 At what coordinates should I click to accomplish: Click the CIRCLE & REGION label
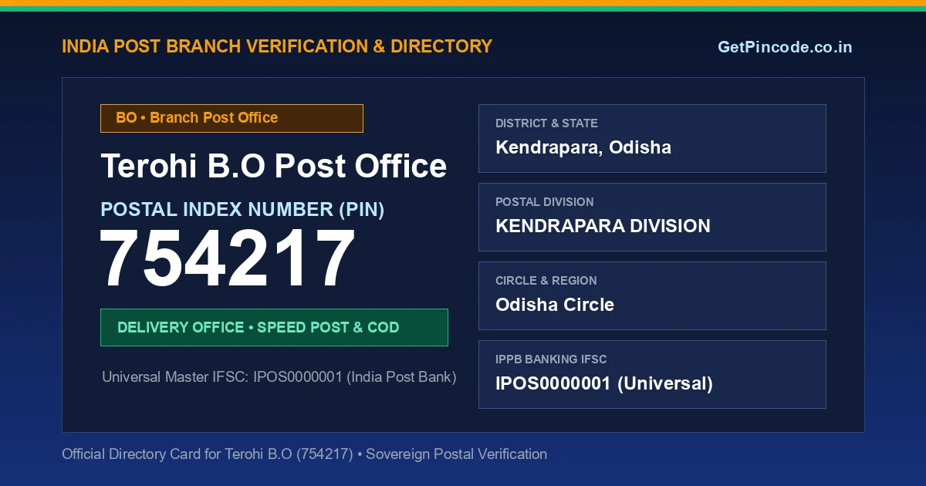(x=546, y=281)
